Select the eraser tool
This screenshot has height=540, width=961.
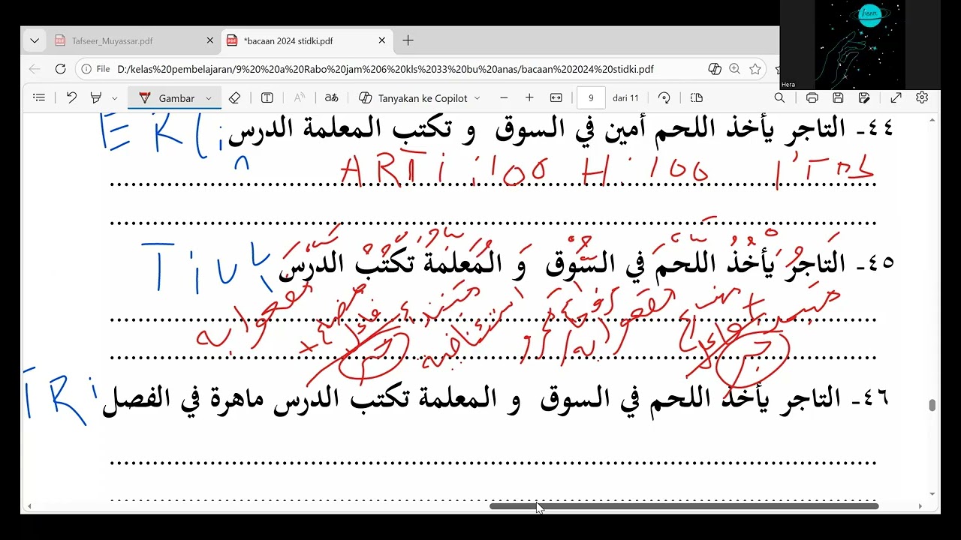click(234, 97)
